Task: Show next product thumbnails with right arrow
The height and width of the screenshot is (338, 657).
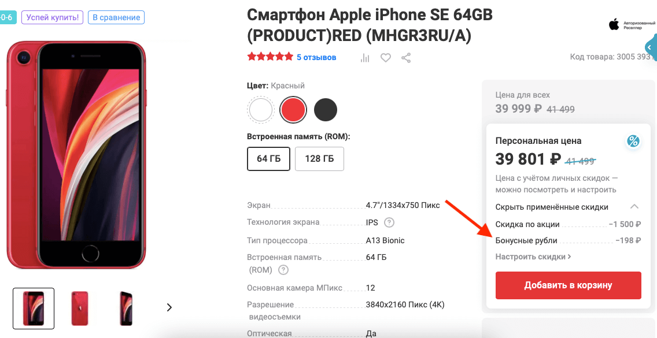Action: pyautogui.click(x=169, y=307)
